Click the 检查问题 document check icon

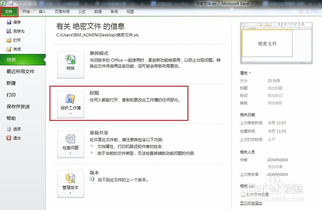[x=70, y=139]
